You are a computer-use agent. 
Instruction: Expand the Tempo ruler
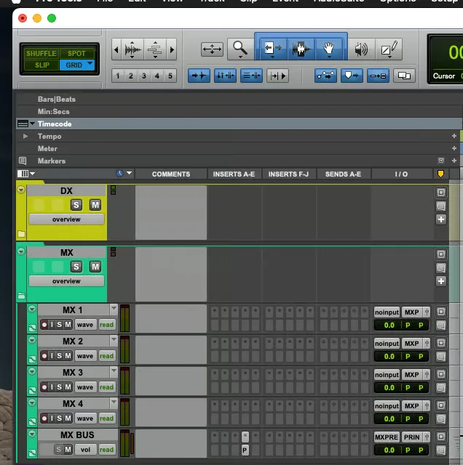point(25,136)
